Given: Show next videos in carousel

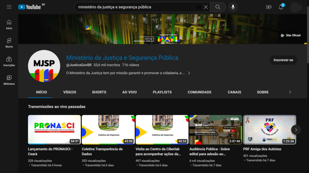Looking at the screenshot, I should click(296, 130).
